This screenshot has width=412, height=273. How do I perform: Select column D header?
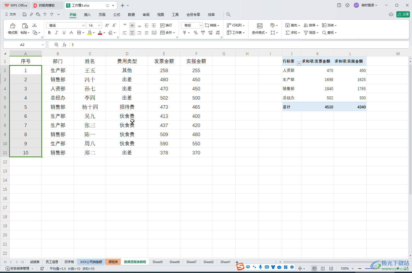[x=127, y=54]
